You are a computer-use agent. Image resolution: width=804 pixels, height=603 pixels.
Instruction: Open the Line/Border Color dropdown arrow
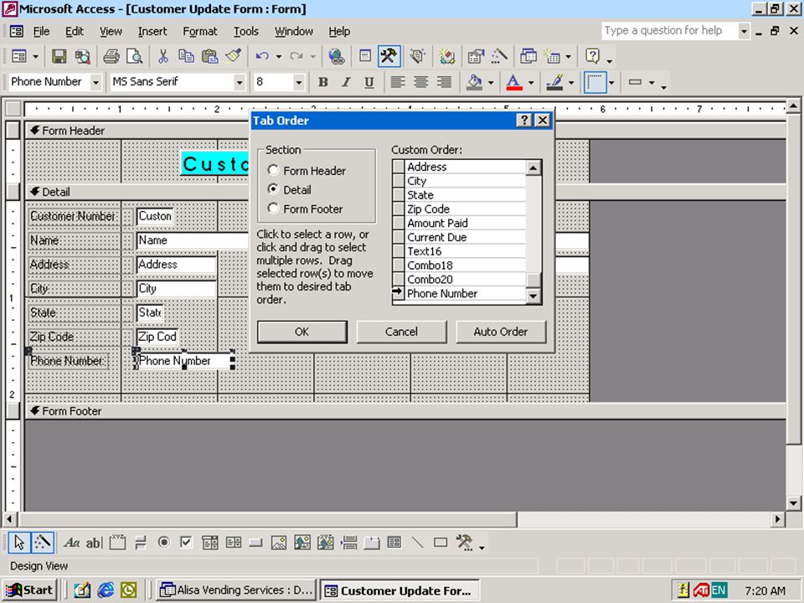571,82
